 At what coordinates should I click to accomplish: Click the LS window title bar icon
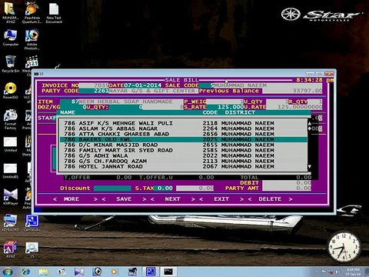[x=36, y=74]
